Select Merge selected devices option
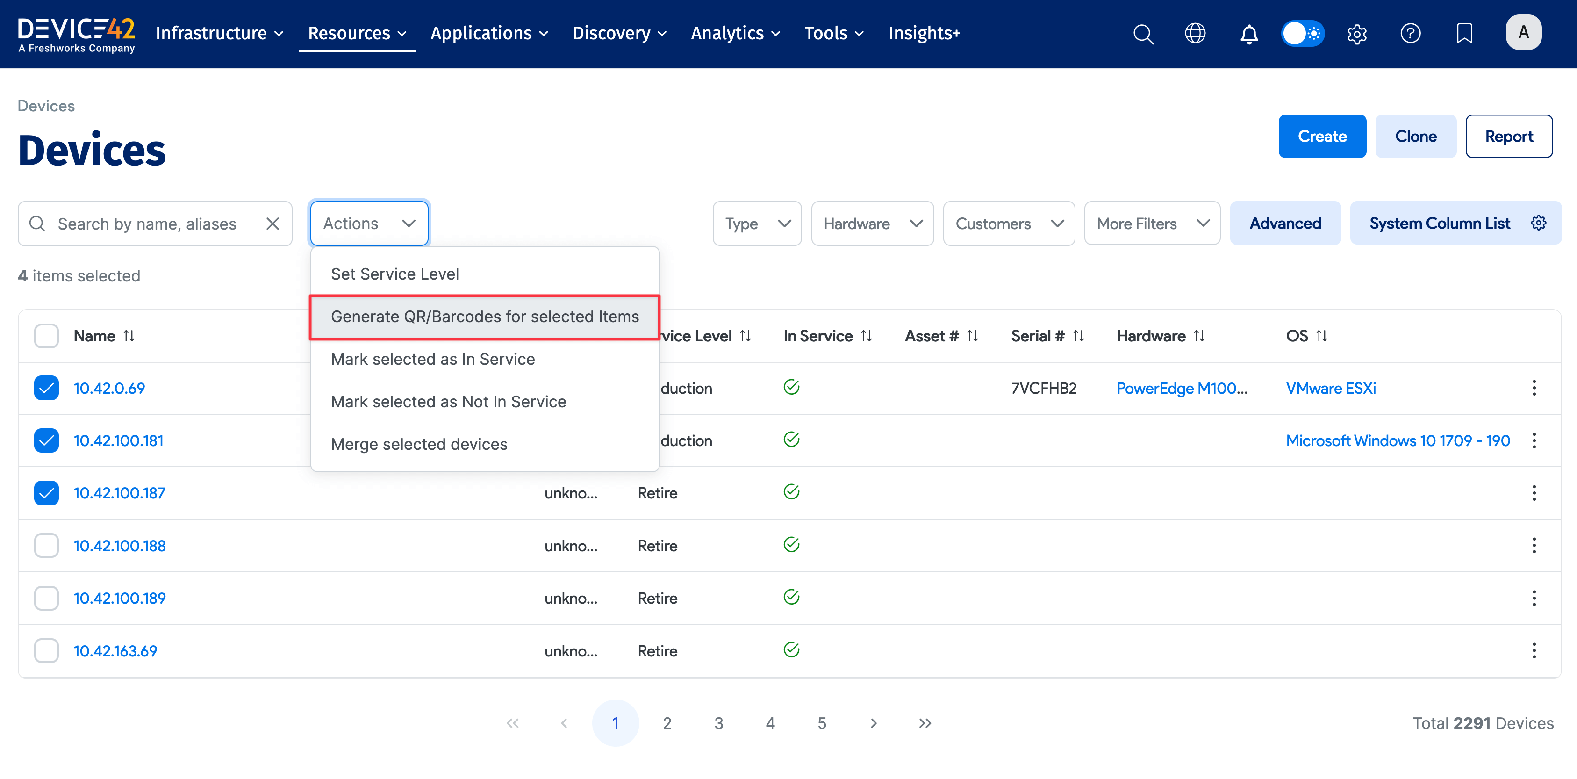The image size is (1577, 779). 419,444
